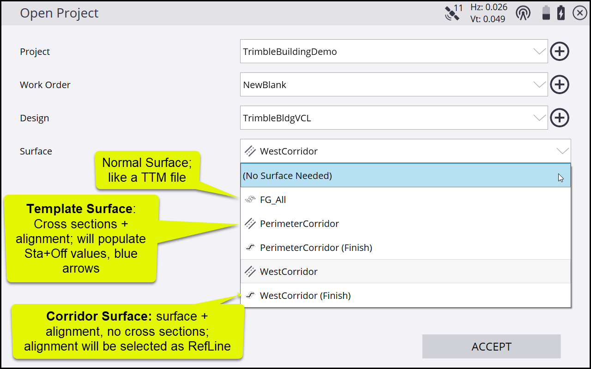The height and width of the screenshot is (369, 591).
Task: Select PerimeterCorridor template surface
Action: (299, 224)
